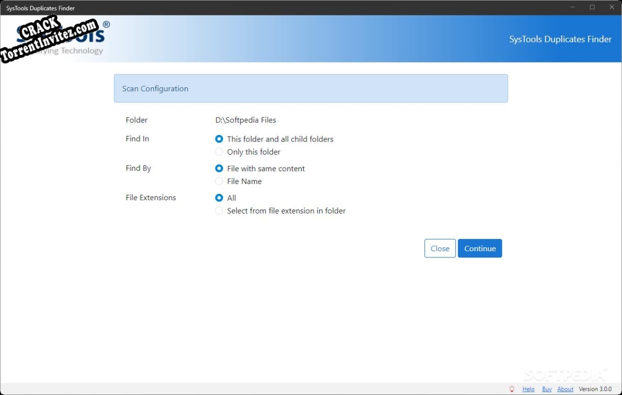Image resolution: width=622 pixels, height=395 pixels.
Task: Select 'Only this folder' option
Action: (x=219, y=151)
